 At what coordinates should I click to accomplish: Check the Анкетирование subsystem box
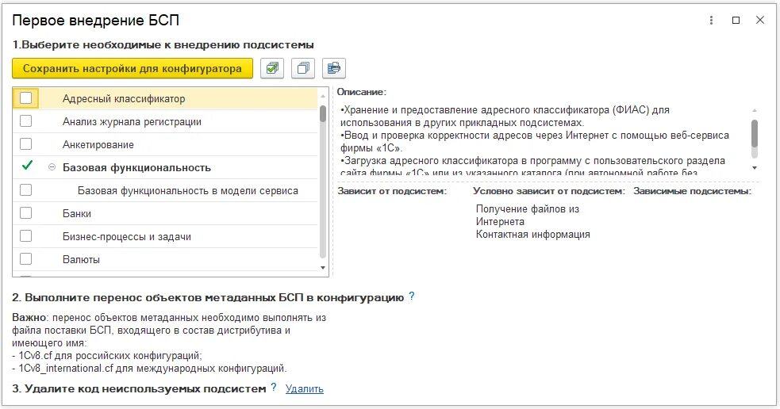(x=26, y=144)
